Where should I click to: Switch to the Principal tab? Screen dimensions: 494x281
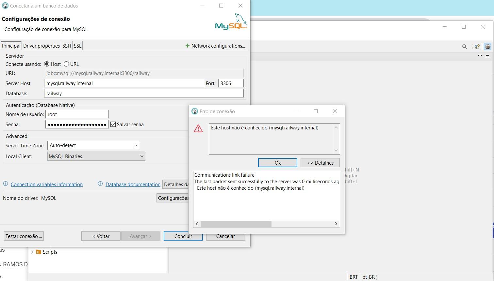click(x=11, y=46)
